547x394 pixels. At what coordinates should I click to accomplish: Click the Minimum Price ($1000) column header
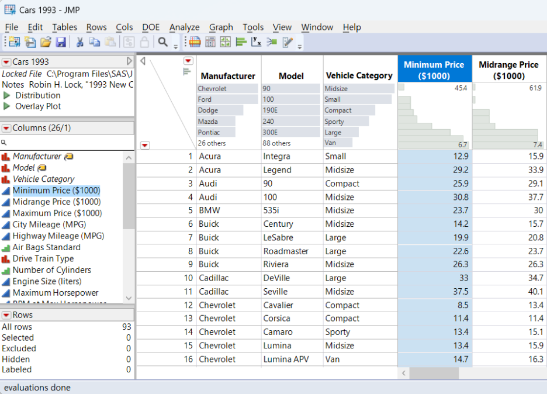pyautogui.click(x=434, y=70)
